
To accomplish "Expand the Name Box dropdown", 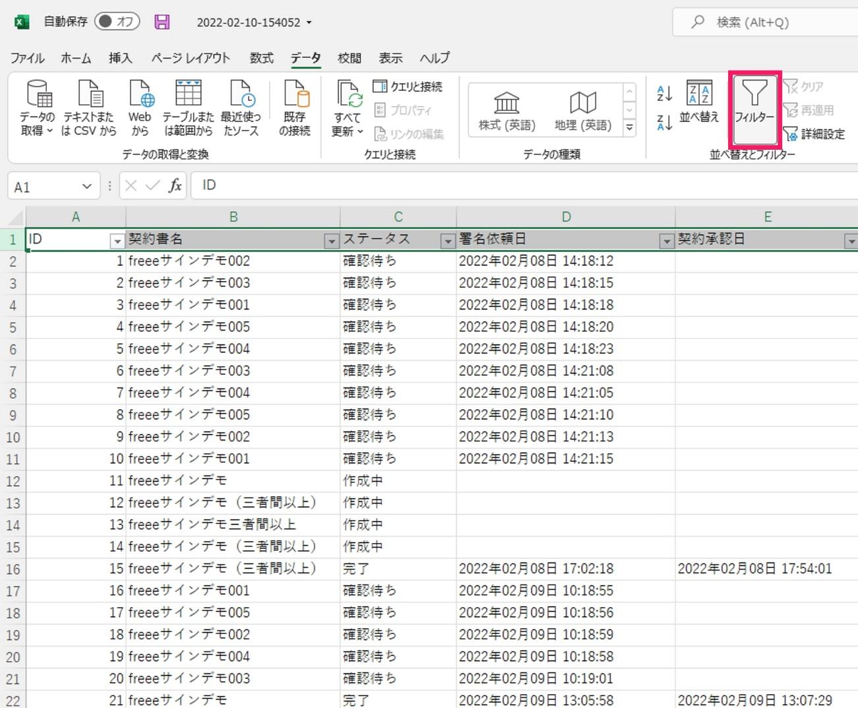I will pos(86,187).
